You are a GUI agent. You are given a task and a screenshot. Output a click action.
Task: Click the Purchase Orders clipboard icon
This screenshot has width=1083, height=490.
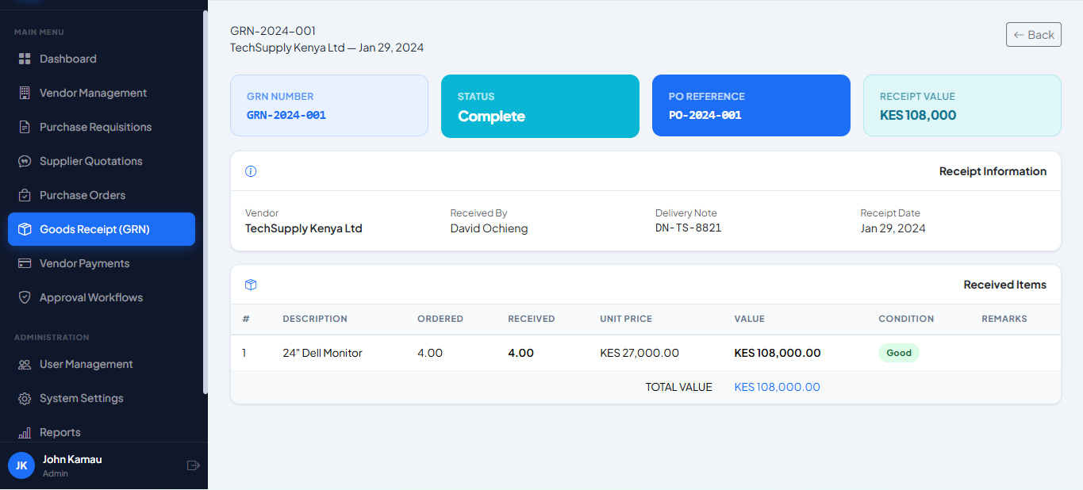(25, 195)
